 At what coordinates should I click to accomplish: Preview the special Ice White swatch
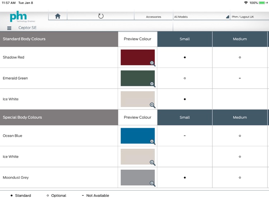point(138,157)
